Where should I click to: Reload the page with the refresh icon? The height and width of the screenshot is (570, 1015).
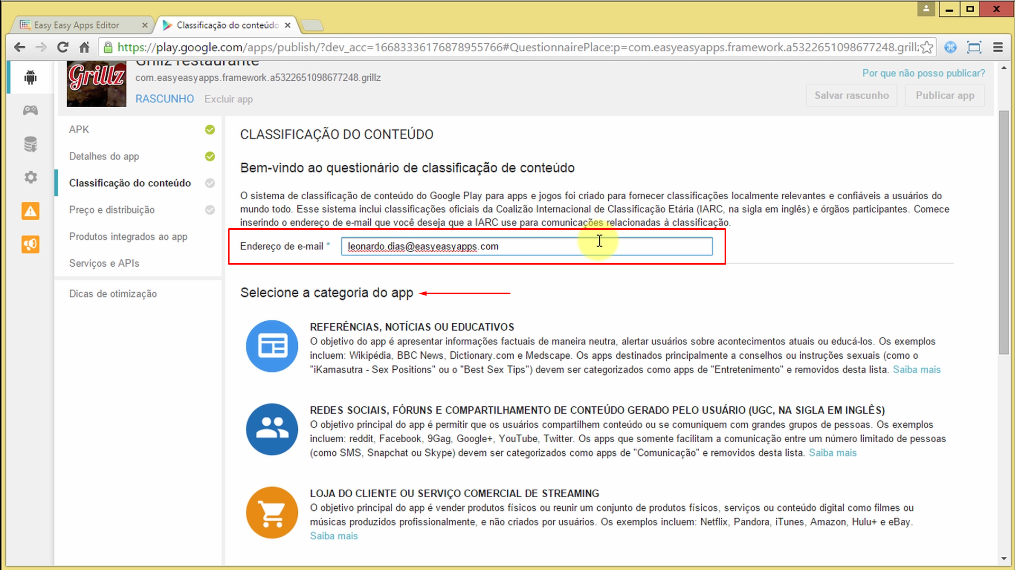(x=62, y=47)
